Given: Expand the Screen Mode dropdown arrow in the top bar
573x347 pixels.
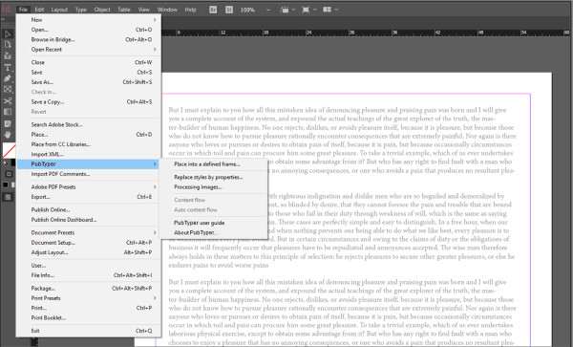Looking at the screenshot, I should (x=315, y=10).
